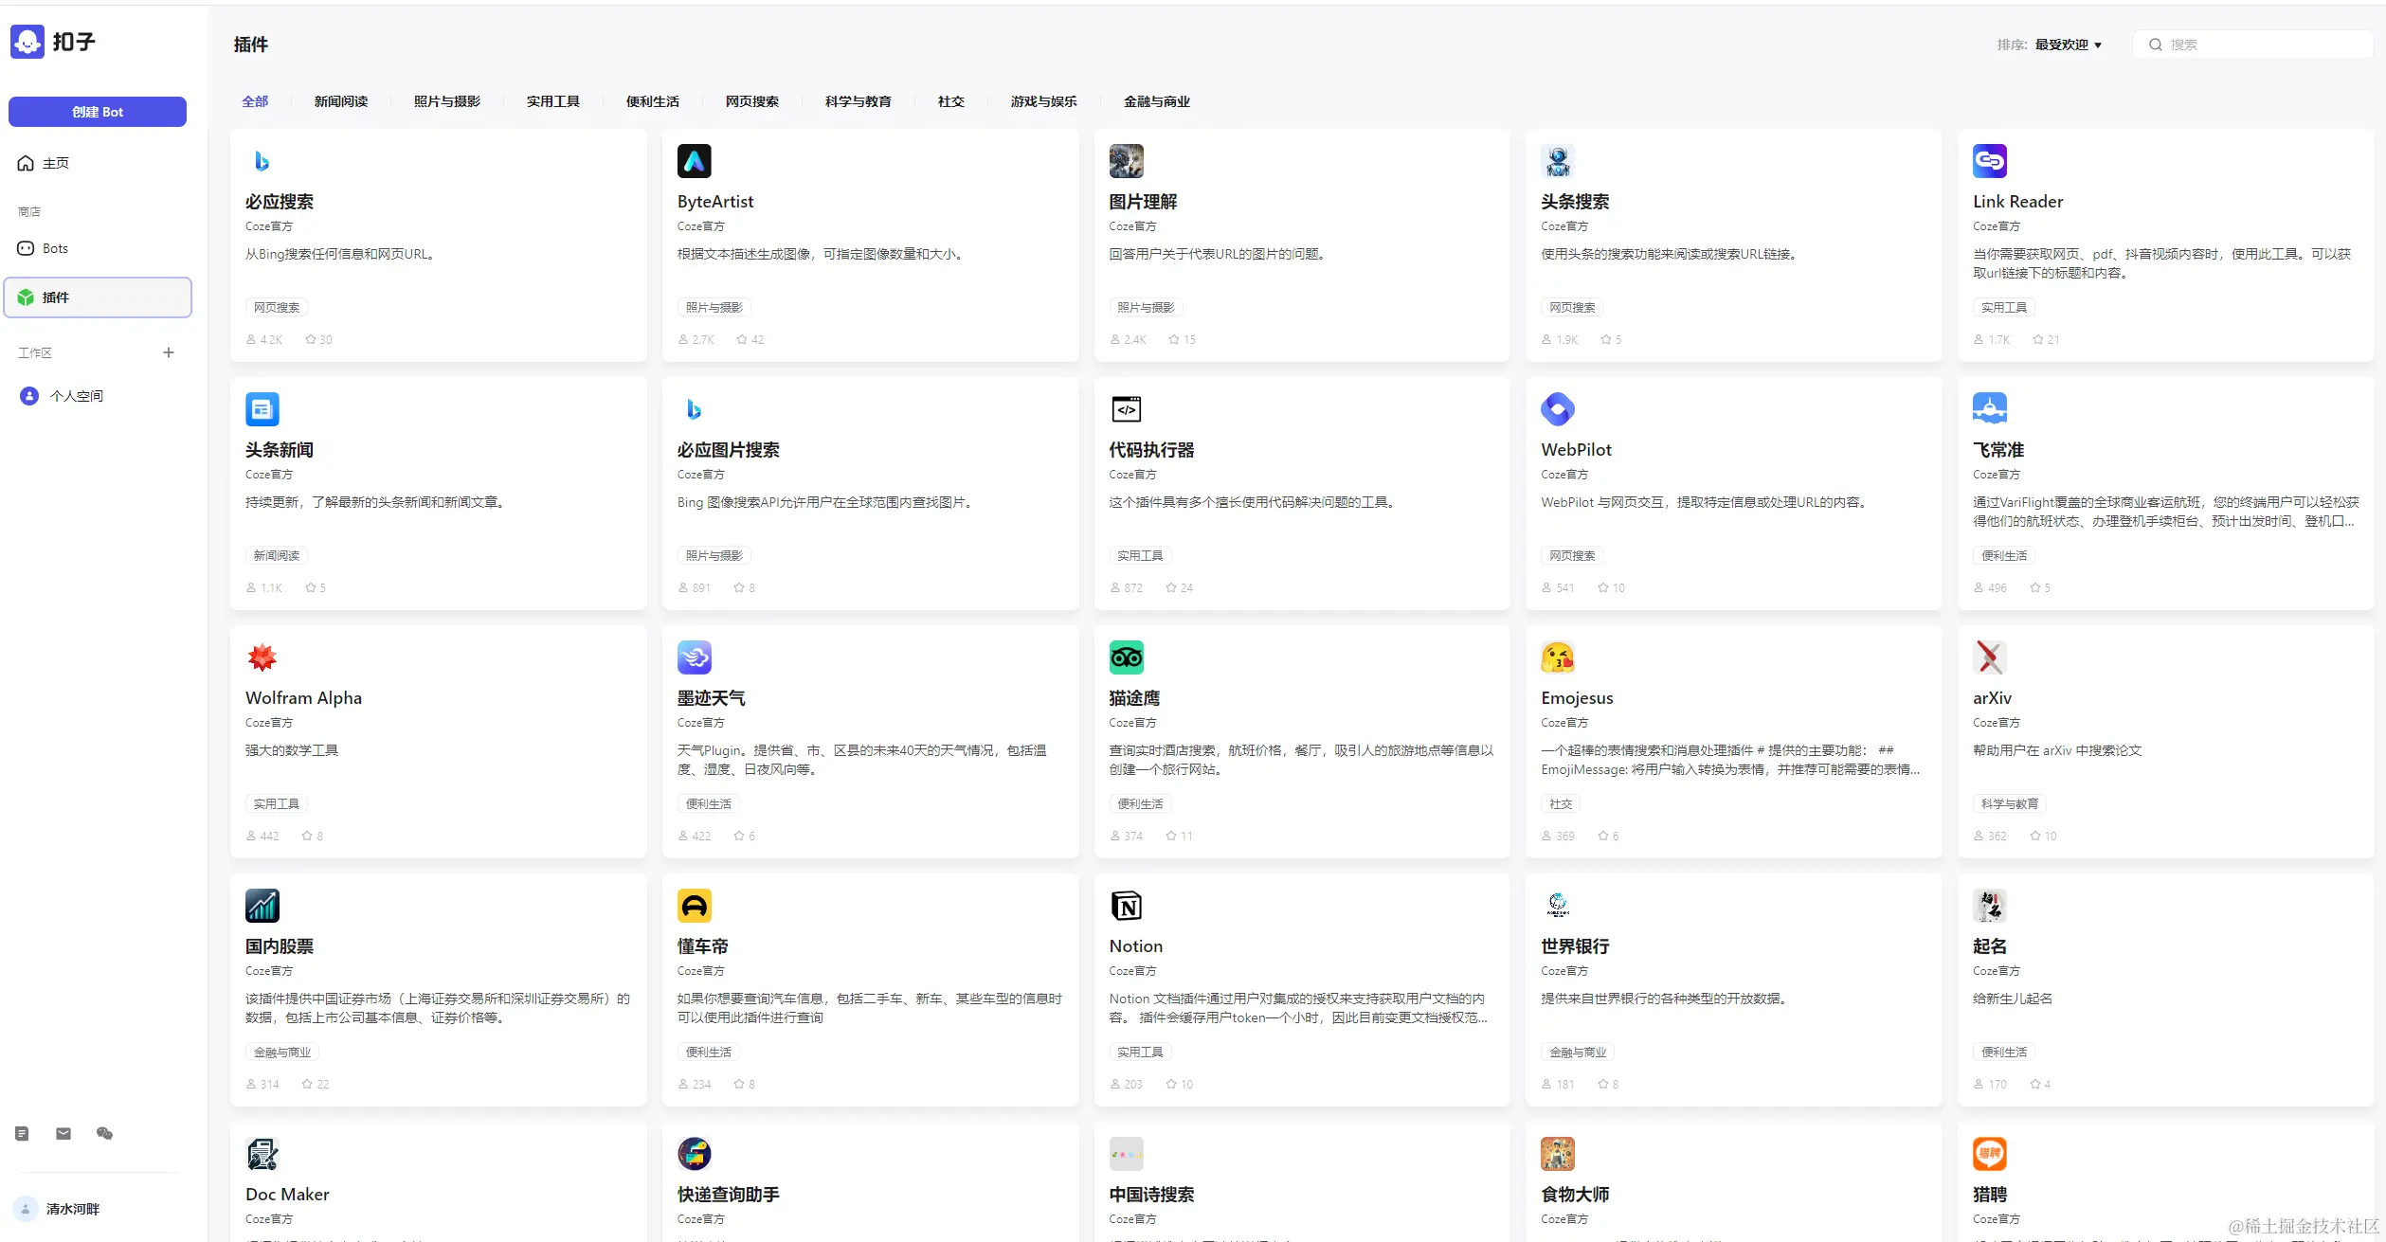
Task: Open the 必应搜索 plugin icon
Action: click(262, 161)
